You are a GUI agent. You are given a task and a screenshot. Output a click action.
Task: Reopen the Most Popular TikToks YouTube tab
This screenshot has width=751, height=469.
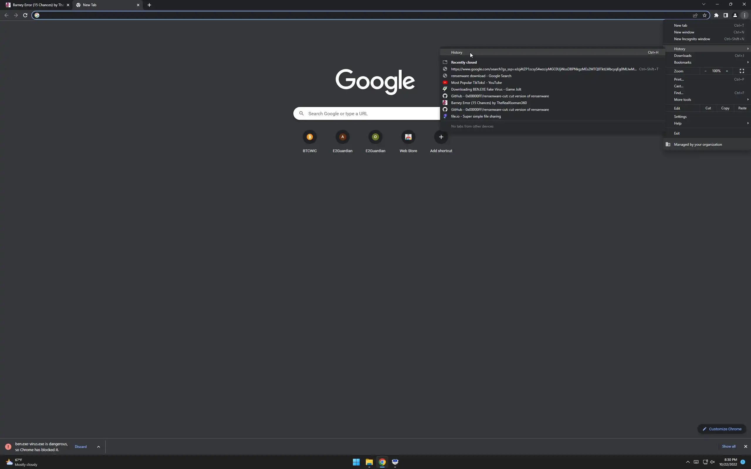476,82
